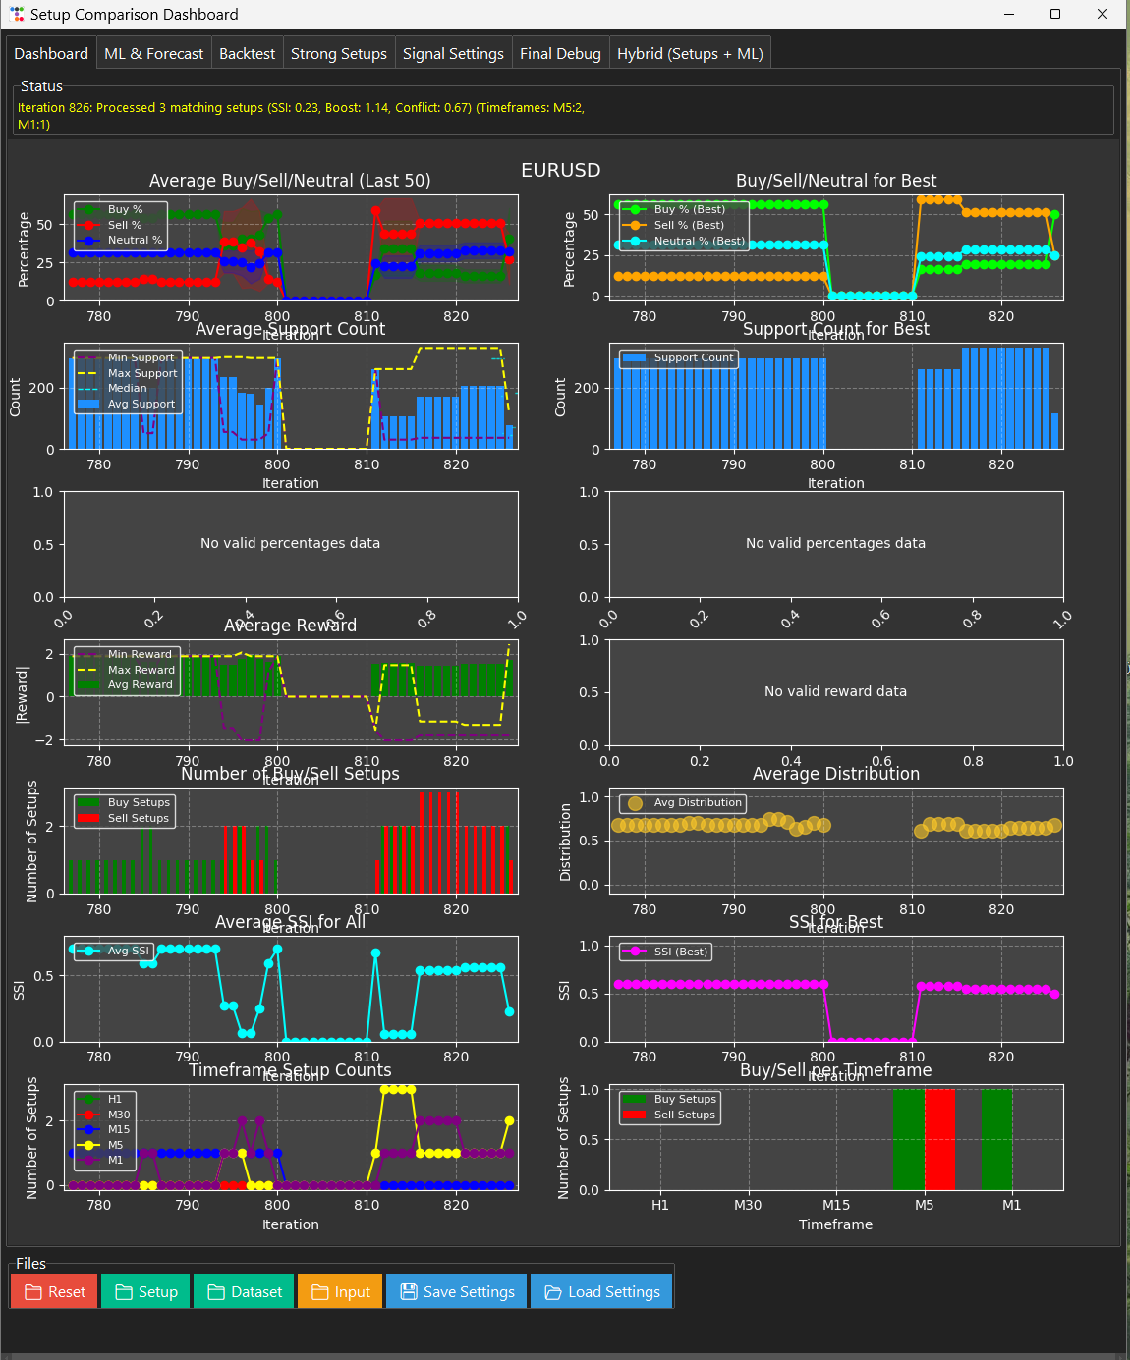Click the 'Timeframe Setup Counts' chart title
This screenshot has height=1360, width=1130.
click(290, 1070)
